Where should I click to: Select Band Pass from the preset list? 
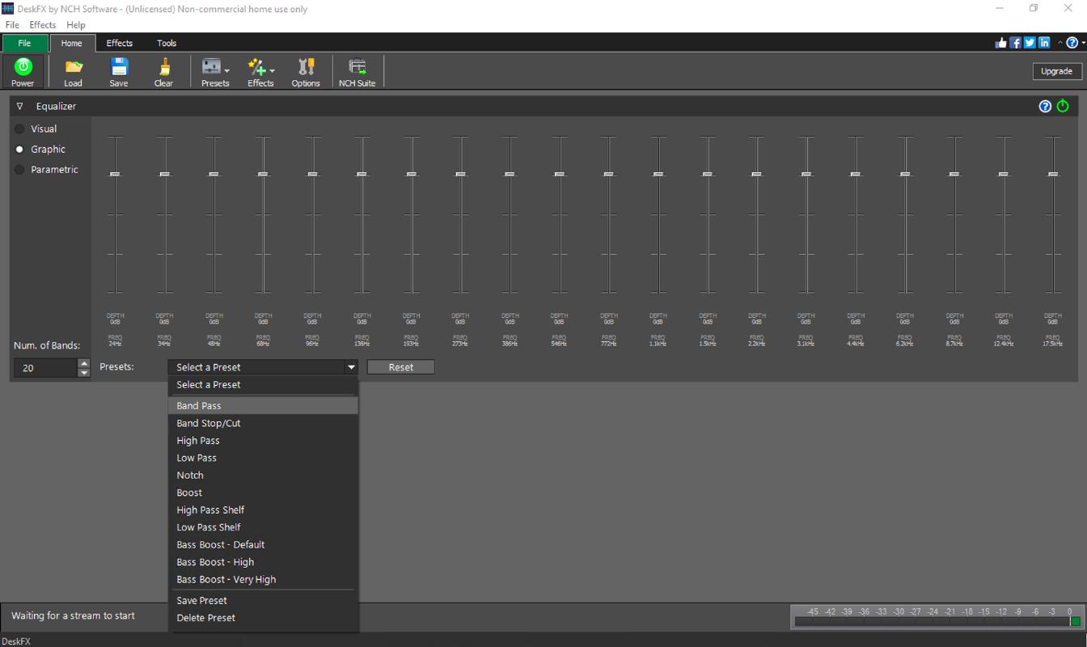click(x=199, y=405)
